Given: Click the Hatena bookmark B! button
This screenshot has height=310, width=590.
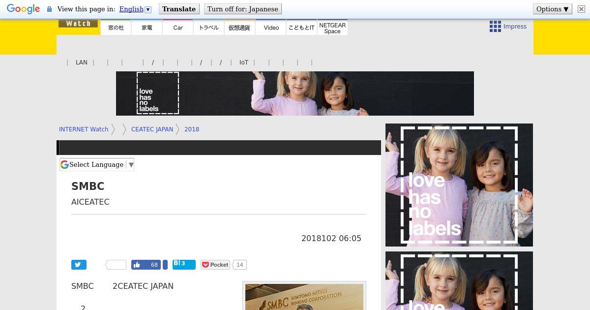Looking at the screenshot, I should 184,265.
